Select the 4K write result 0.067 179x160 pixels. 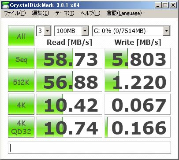click(x=138, y=104)
